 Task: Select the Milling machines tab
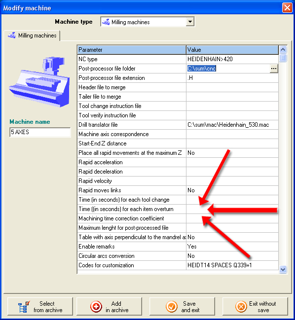[32, 36]
